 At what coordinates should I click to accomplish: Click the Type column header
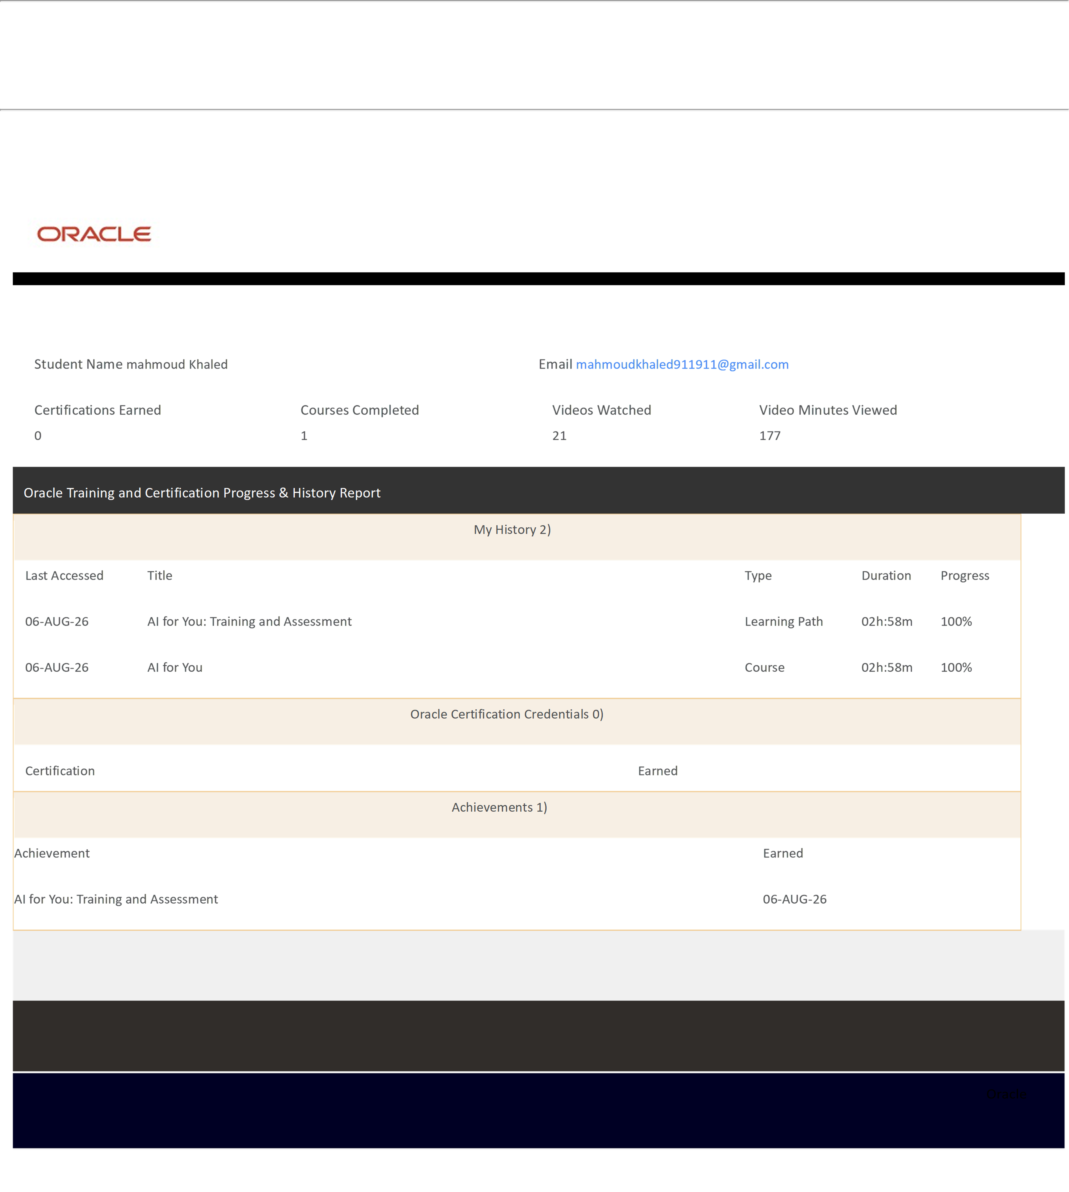click(x=758, y=575)
